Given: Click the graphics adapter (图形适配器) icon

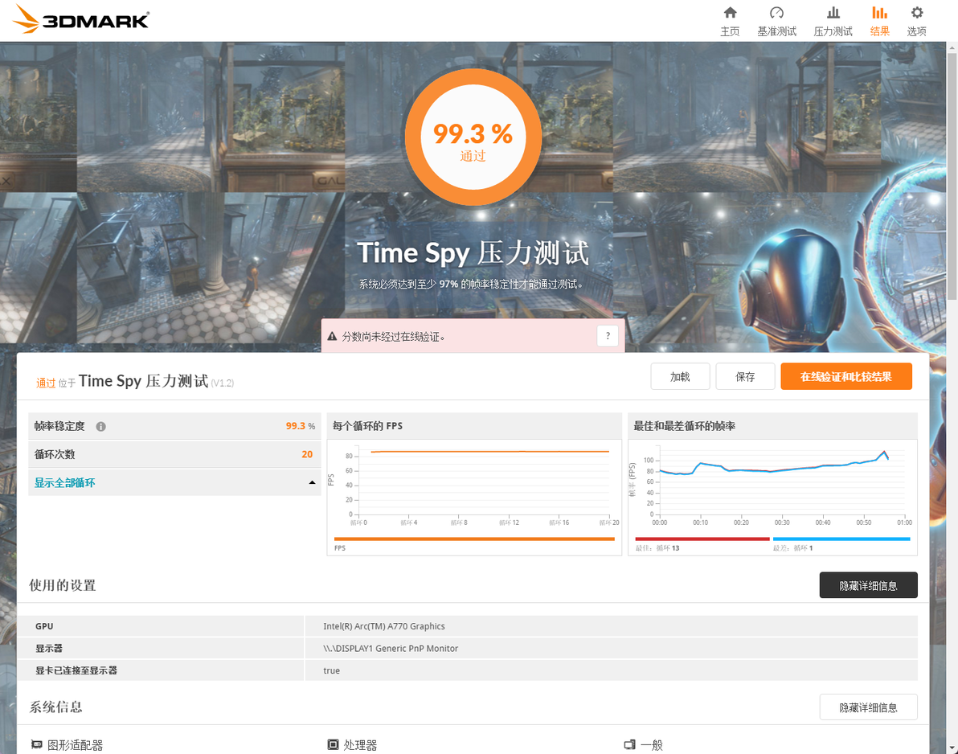Looking at the screenshot, I should [x=37, y=744].
